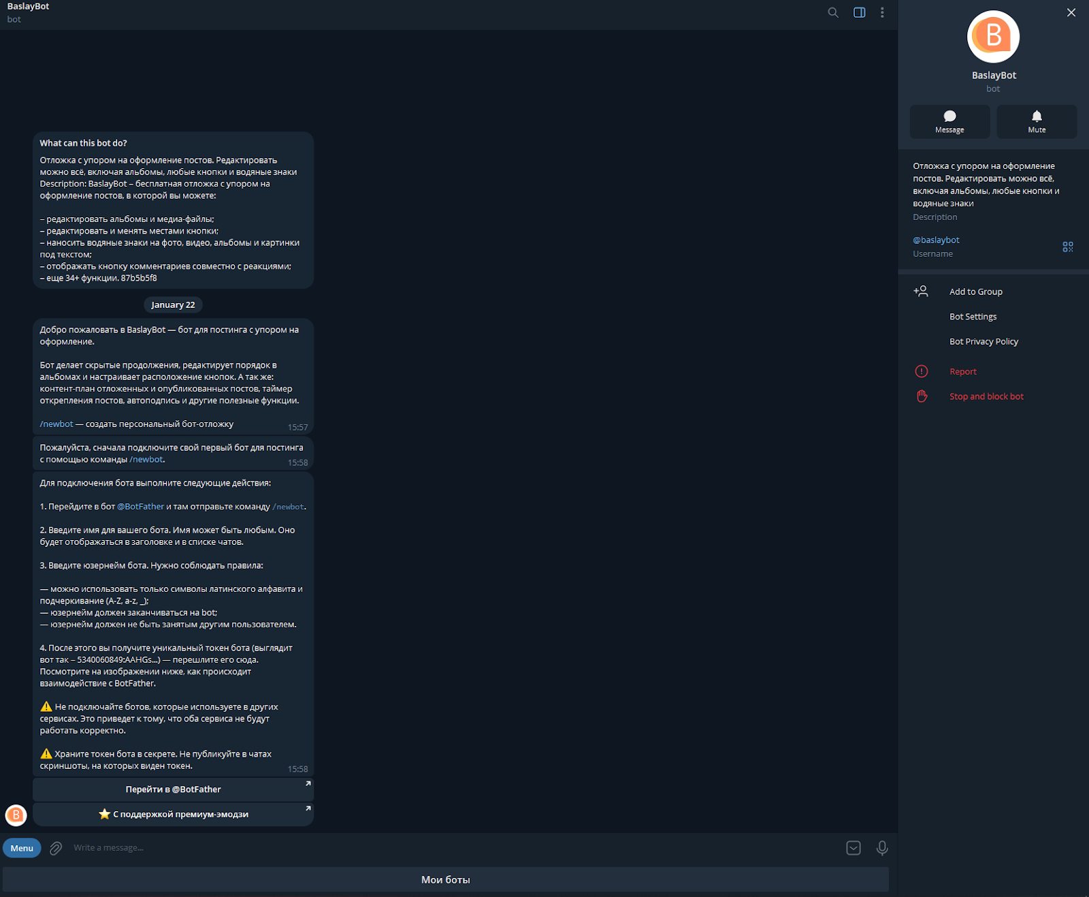
Task: Show the QR code for the bot username
Action: (1068, 247)
